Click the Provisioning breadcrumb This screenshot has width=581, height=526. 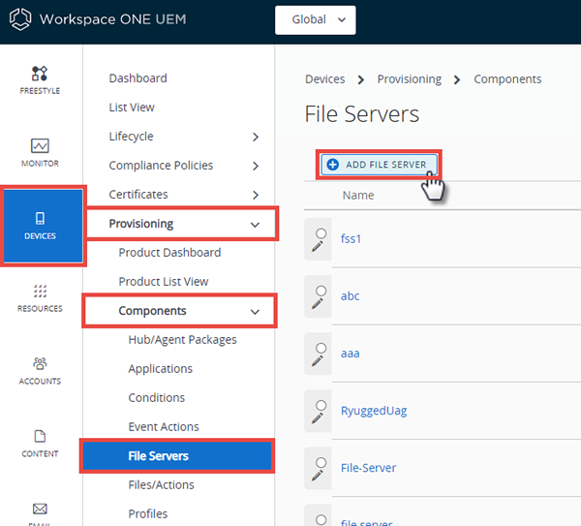tap(409, 79)
